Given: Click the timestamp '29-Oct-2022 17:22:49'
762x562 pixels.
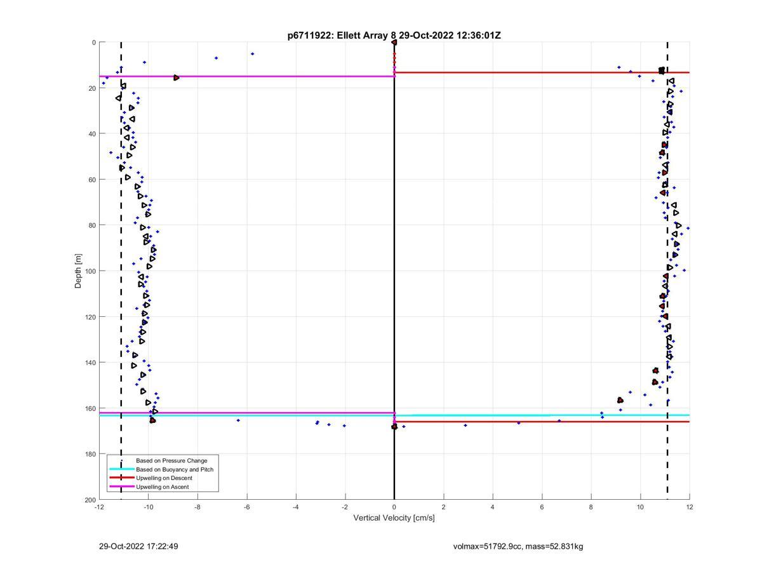Looking at the screenshot, I should tap(138, 546).
